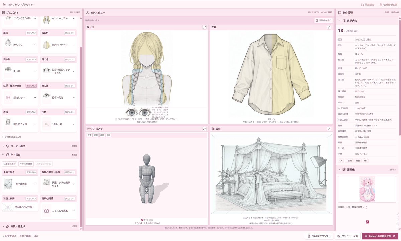Open the 彼シャツ clothing dropdown
401x241 pixels.
[20, 45]
